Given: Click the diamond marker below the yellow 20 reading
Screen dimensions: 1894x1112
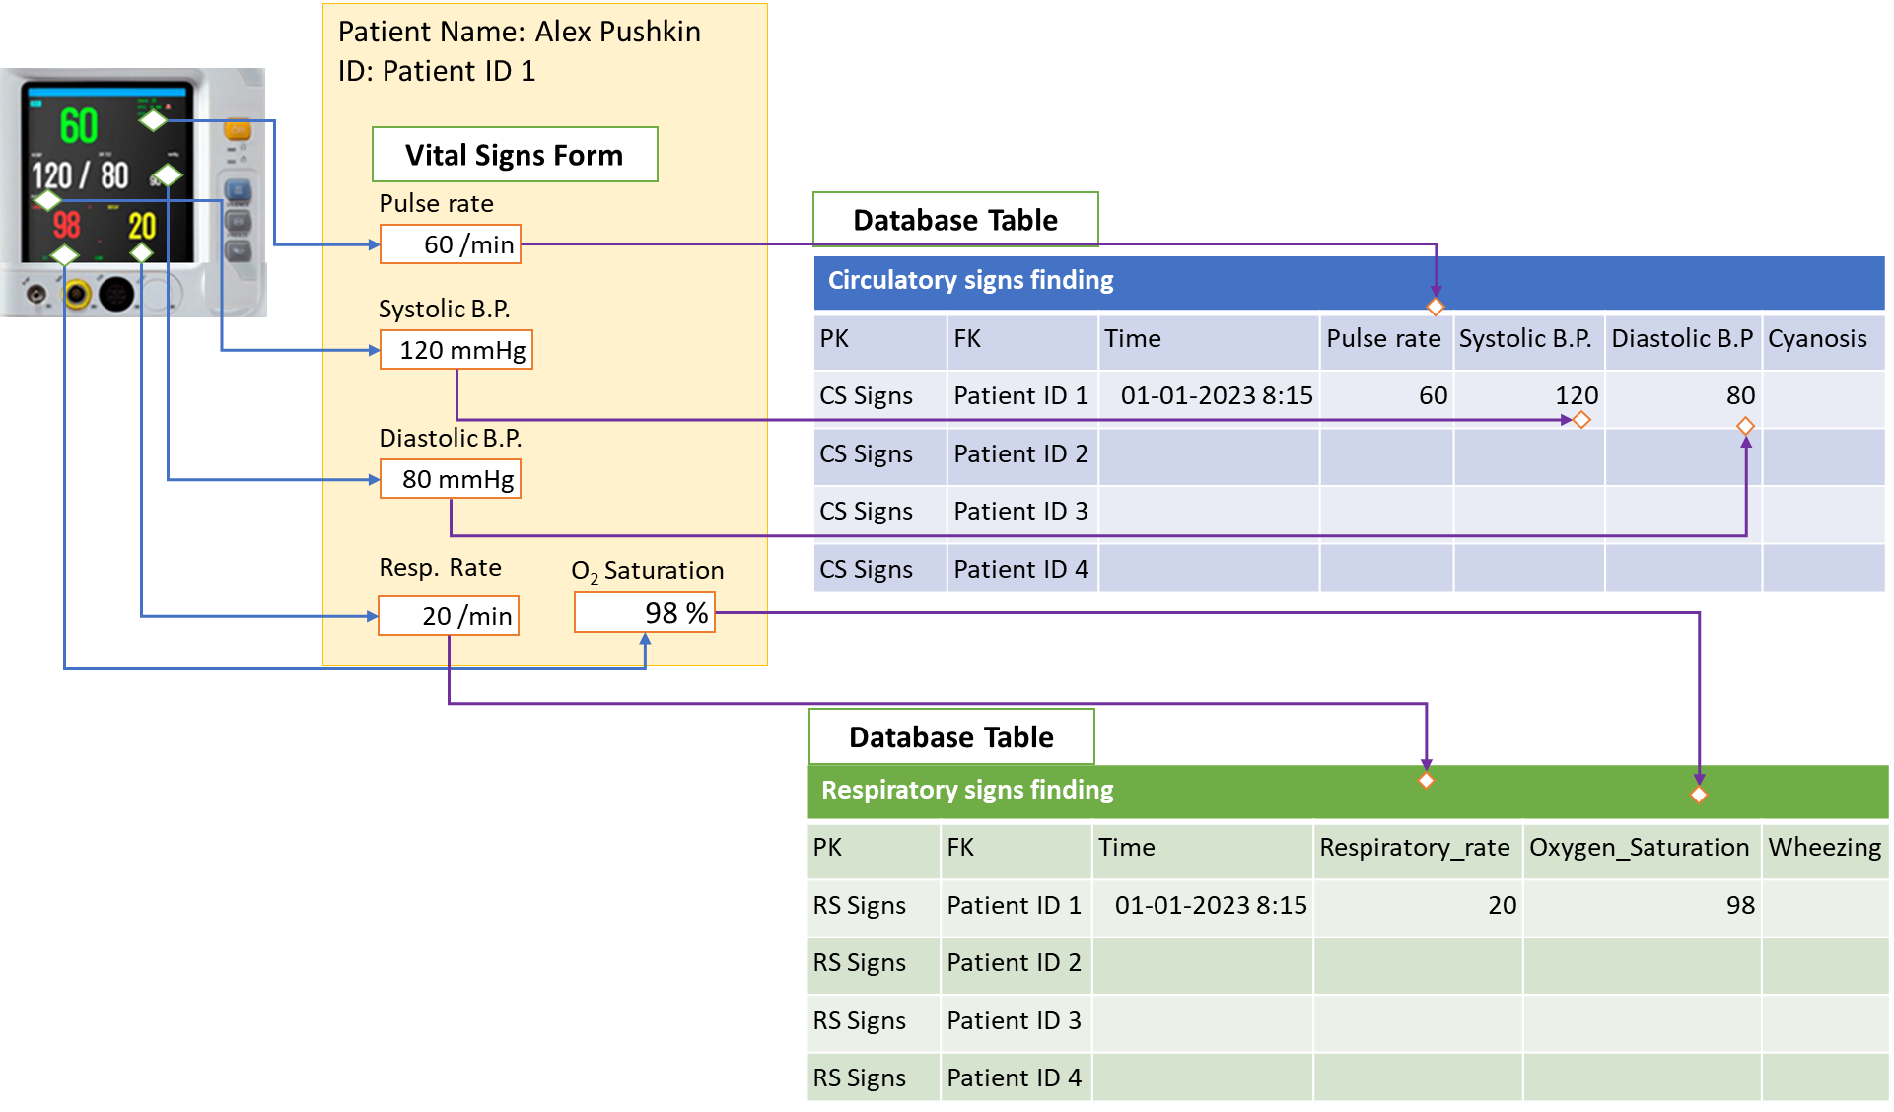Looking at the screenshot, I should 142,253.
